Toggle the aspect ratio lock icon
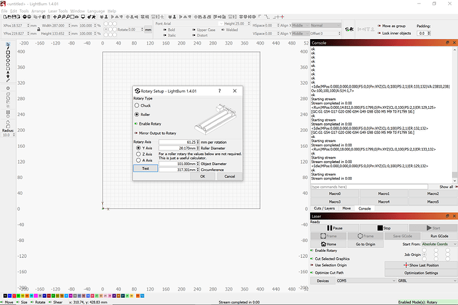This screenshot has height=305, width=458. click(38, 29)
